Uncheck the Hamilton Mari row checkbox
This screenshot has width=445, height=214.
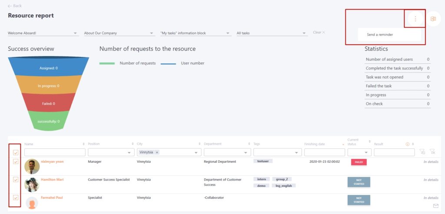coord(16,179)
